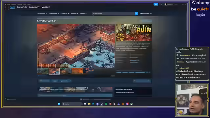The width and height of the screenshot is (210, 118).
Task: Go back with the Steam back arrow
Action: coord(6,7)
